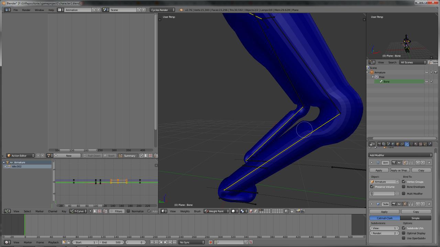Open the Add Modifier dropdown

click(x=400, y=155)
